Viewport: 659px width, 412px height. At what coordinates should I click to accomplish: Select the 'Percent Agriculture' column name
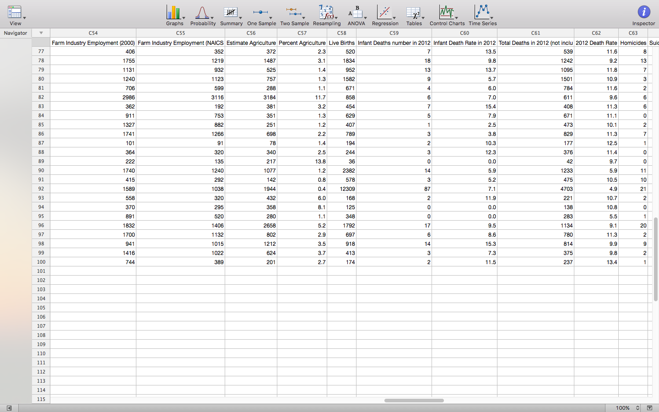[302, 43]
